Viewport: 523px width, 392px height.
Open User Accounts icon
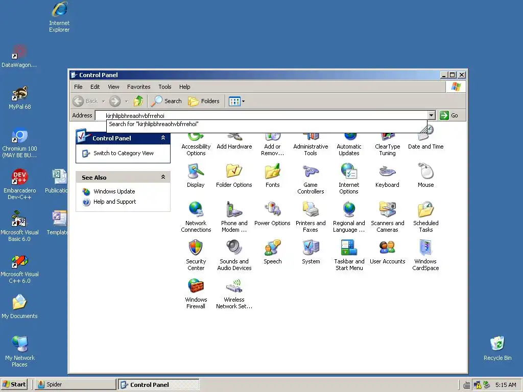pyautogui.click(x=387, y=252)
